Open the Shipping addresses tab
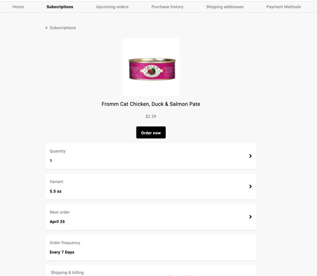The image size is (317, 276). (225, 7)
